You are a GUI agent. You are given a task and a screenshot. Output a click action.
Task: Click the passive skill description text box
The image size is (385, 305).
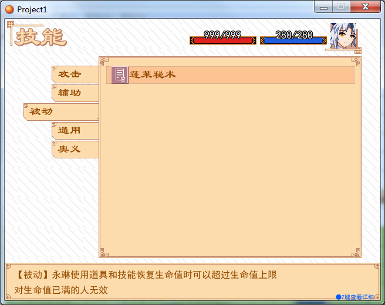click(x=192, y=282)
